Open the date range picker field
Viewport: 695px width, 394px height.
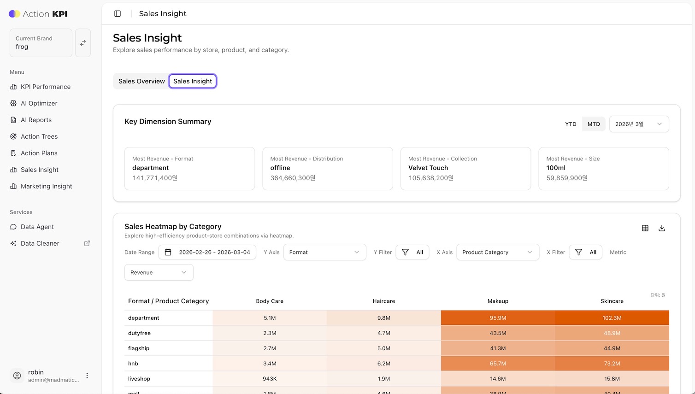coord(207,252)
